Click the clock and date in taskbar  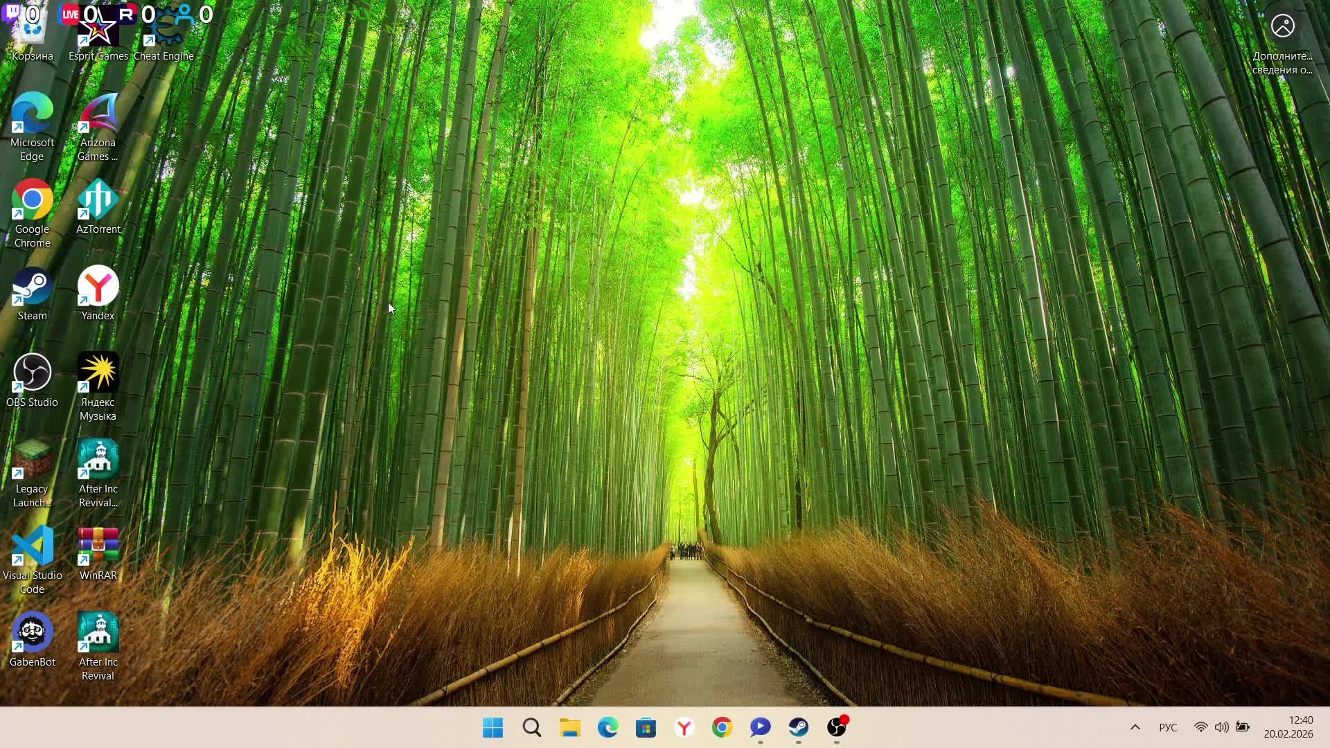(x=1288, y=727)
